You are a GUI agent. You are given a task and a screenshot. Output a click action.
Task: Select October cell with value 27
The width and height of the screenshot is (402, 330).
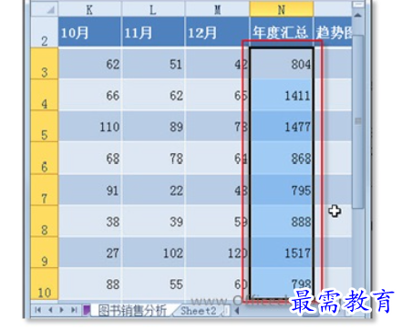coord(89,253)
